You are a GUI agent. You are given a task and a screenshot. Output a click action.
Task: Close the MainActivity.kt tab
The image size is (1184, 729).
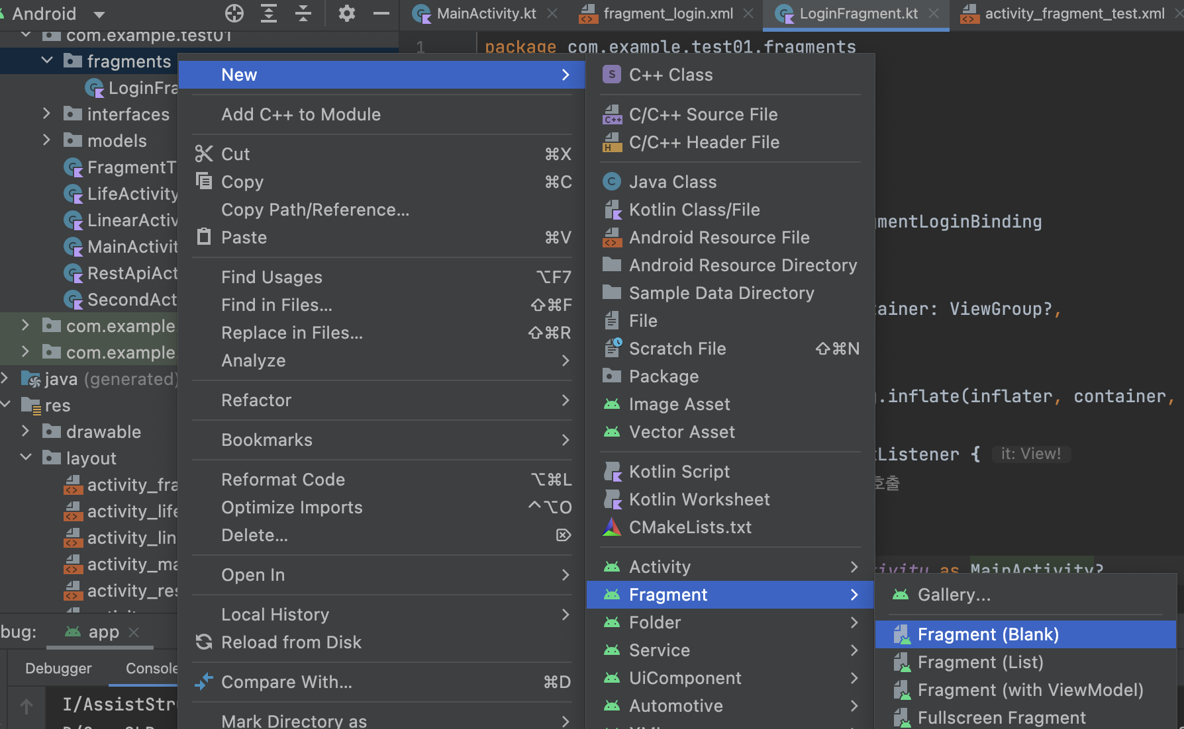552,13
